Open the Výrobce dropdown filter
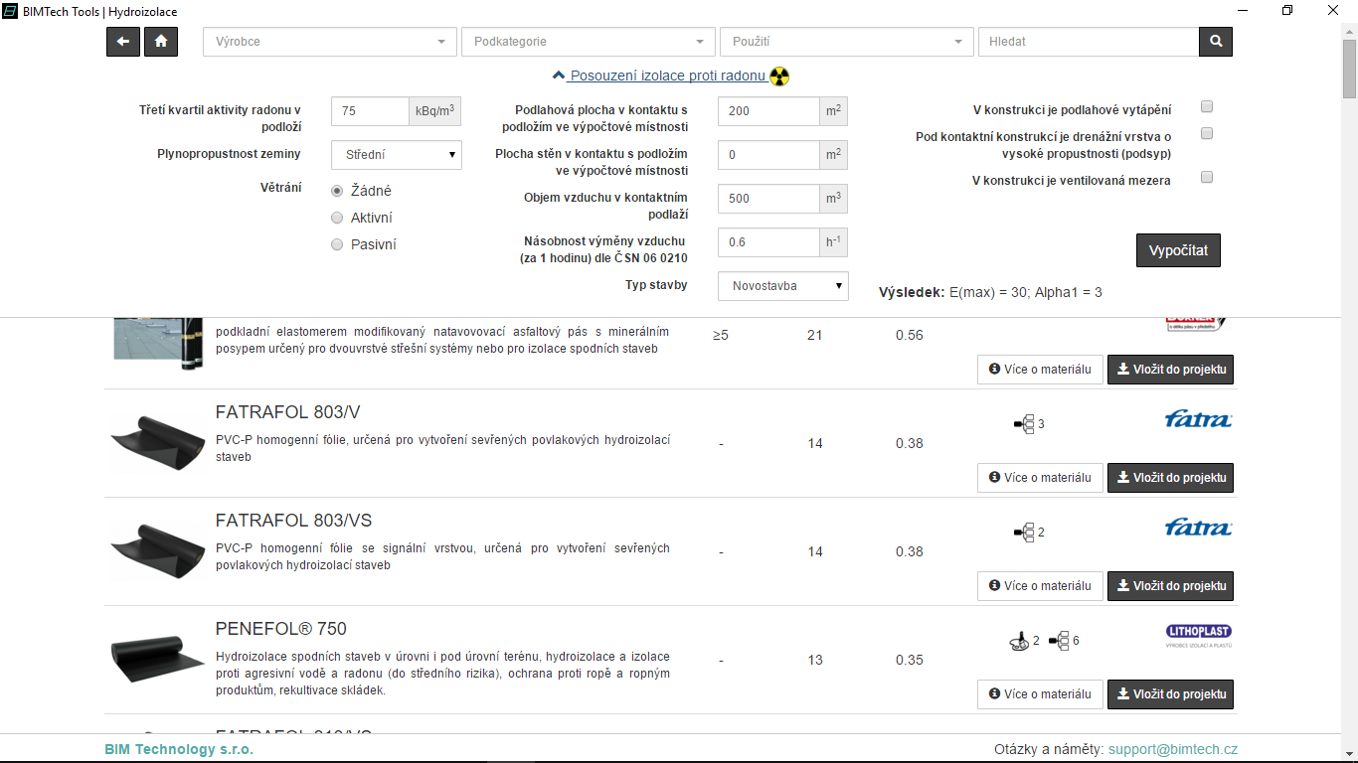1358x763 pixels. click(x=329, y=42)
